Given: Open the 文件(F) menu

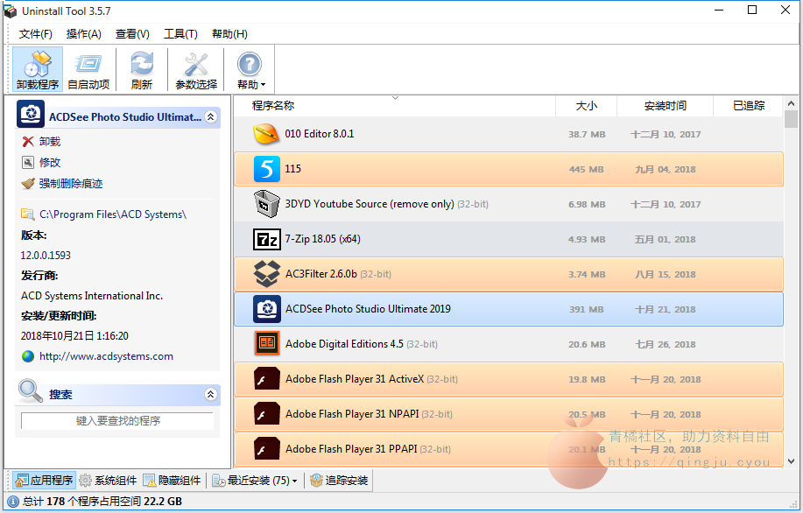Looking at the screenshot, I should point(36,34).
